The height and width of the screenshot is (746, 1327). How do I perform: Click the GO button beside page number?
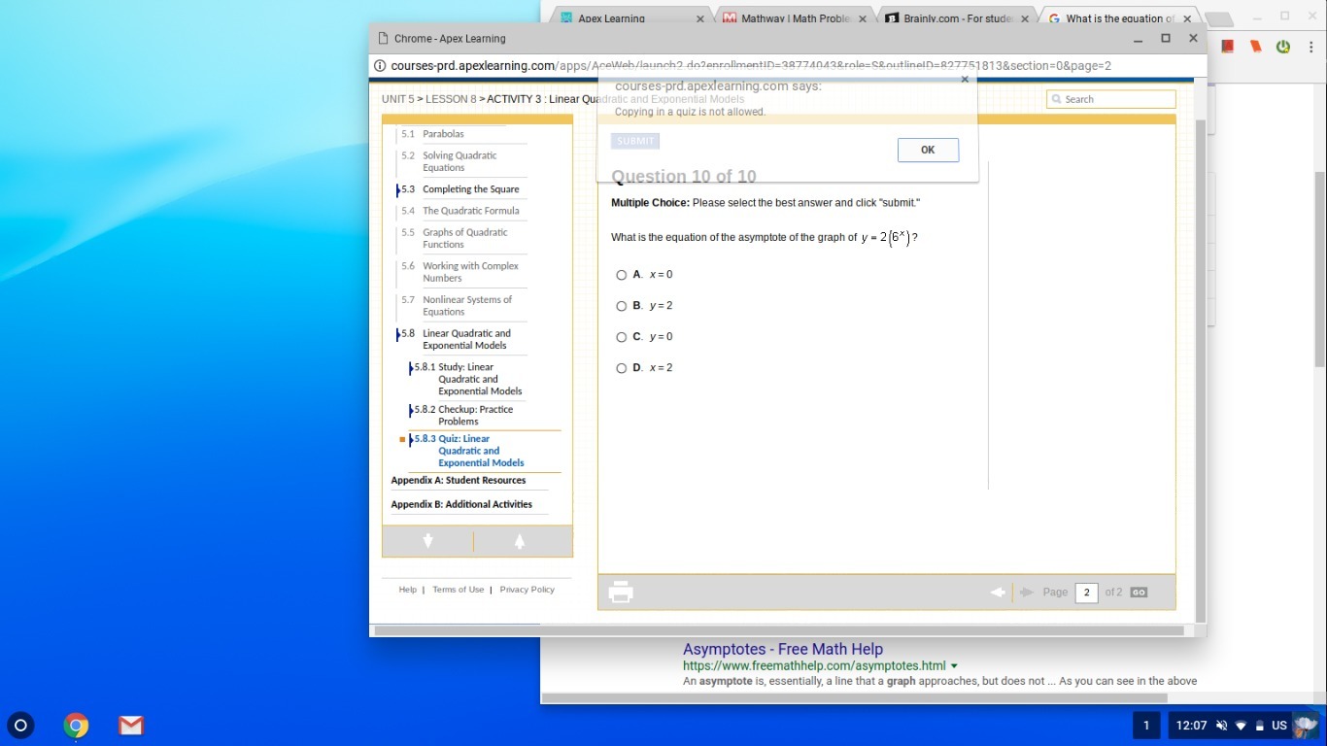(x=1139, y=593)
